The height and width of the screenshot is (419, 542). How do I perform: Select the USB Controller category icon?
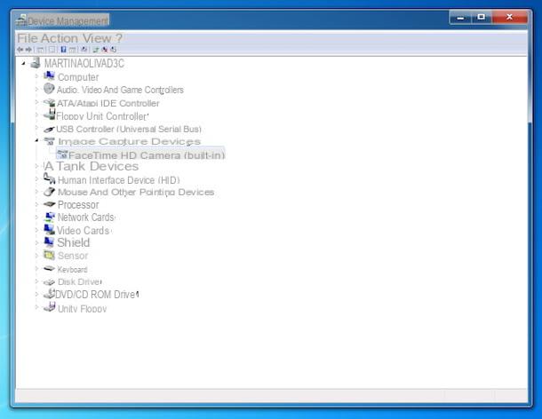[x=49, y=130]
